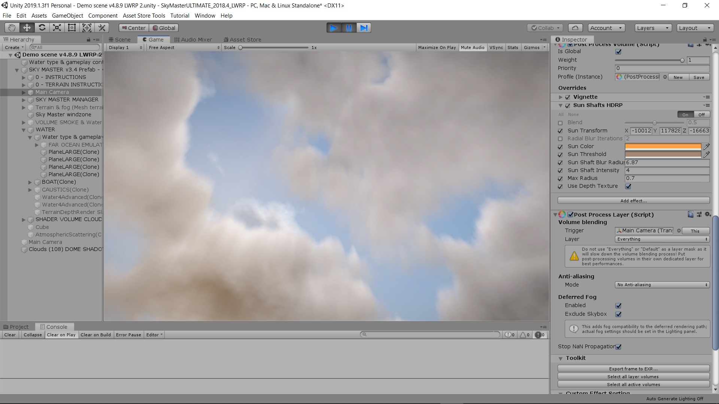
Task: Select the Rotate tool
Action: 42,27
